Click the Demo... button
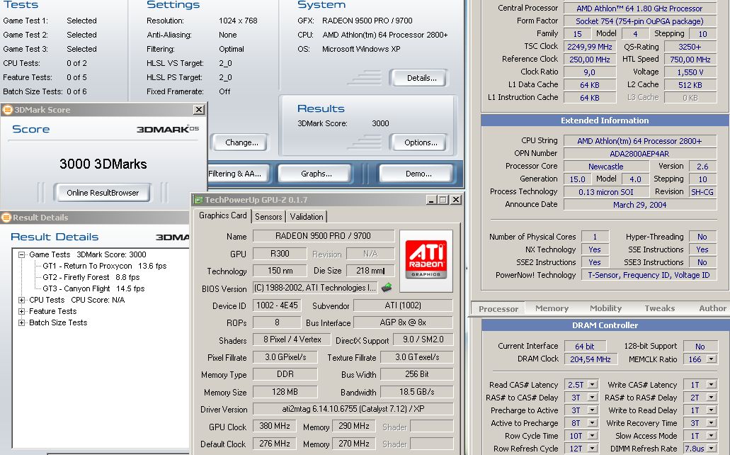The height and width of the screenshot is (455, 730). pos(418,174)
